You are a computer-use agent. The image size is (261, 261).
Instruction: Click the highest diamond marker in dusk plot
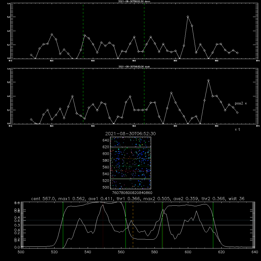pyautogui.click(x=208, y=80)
